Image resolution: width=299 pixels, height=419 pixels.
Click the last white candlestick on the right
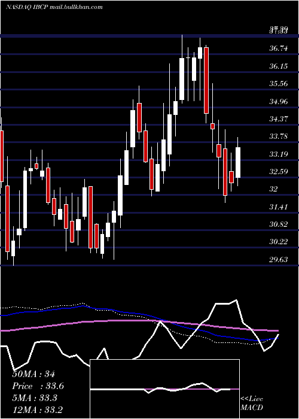click(237, 162)
